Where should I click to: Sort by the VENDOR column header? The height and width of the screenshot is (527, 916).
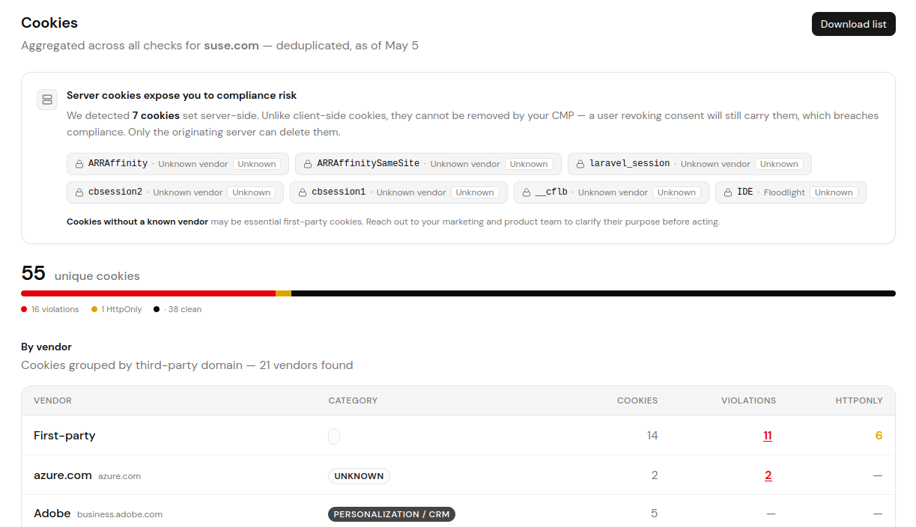pyautogui.click(x=52, y=400)
